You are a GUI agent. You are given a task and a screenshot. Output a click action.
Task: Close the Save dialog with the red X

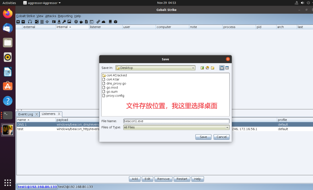[x=228, y=59]
